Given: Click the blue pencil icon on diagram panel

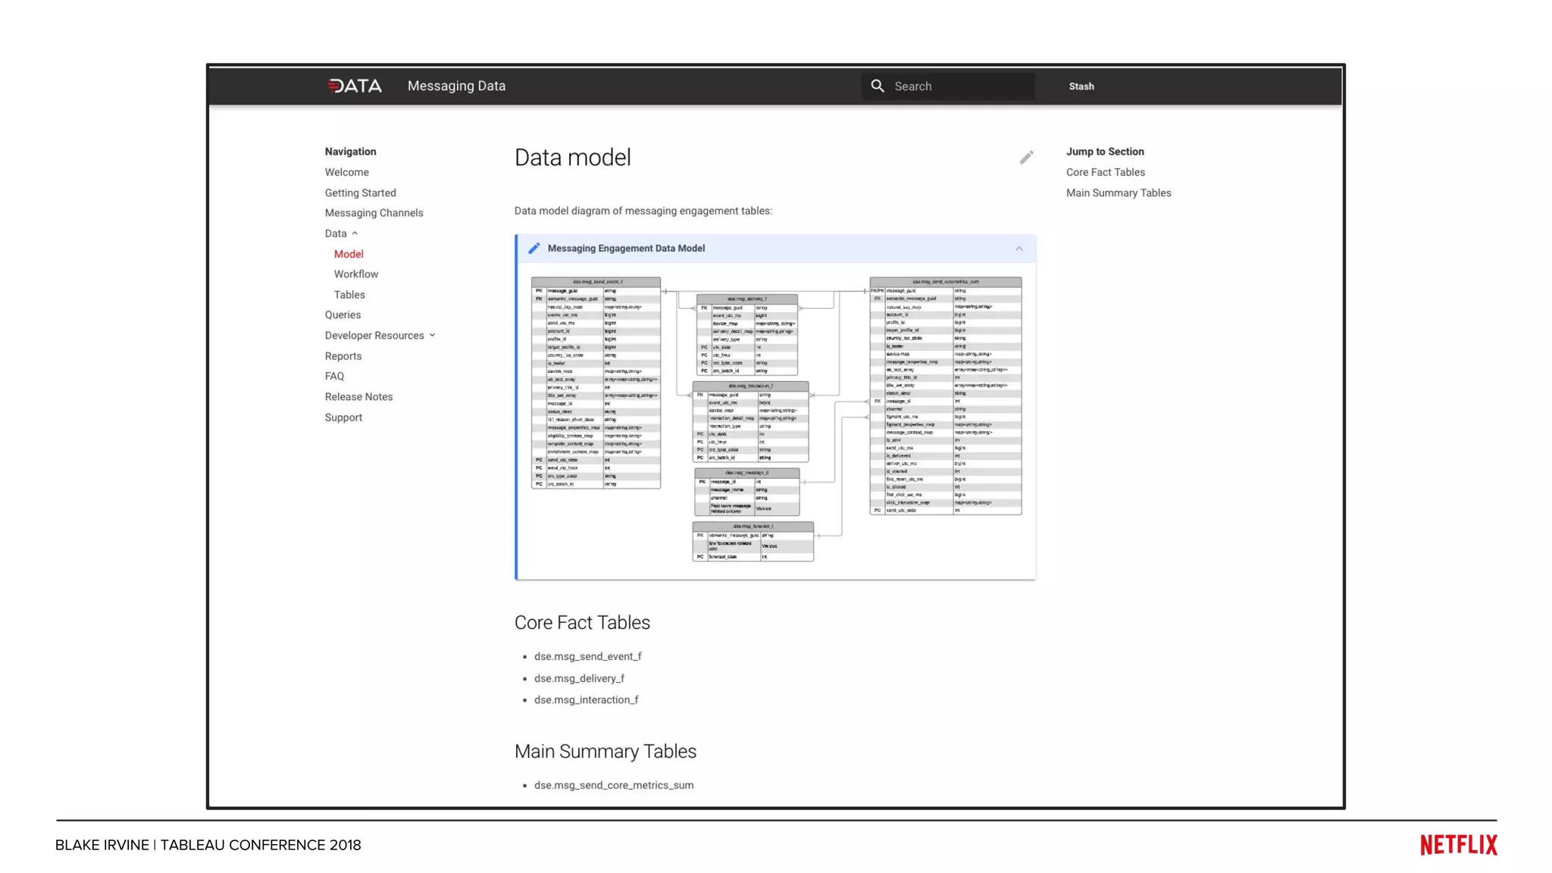Looking at the screenshot, I should [x=533, y=249].
